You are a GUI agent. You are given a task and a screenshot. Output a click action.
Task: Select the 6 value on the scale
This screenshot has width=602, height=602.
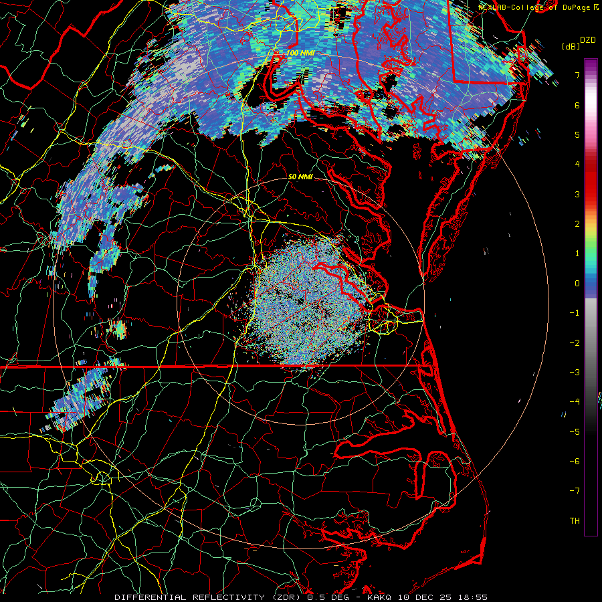(x=577, y=105)
